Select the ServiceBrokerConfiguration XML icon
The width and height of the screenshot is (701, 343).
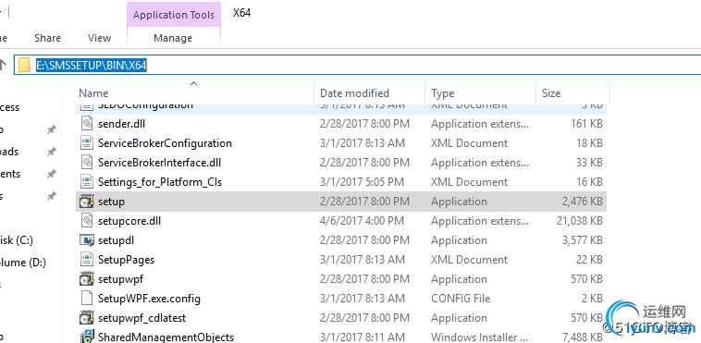click(x=86, y=143)
